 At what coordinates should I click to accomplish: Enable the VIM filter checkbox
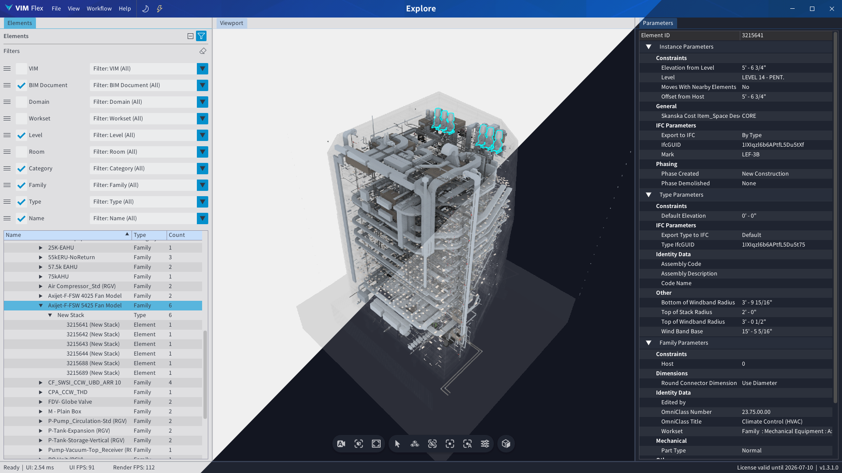pos(21,69)
